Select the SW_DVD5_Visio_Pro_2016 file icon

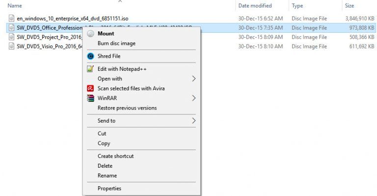point(11,46)
